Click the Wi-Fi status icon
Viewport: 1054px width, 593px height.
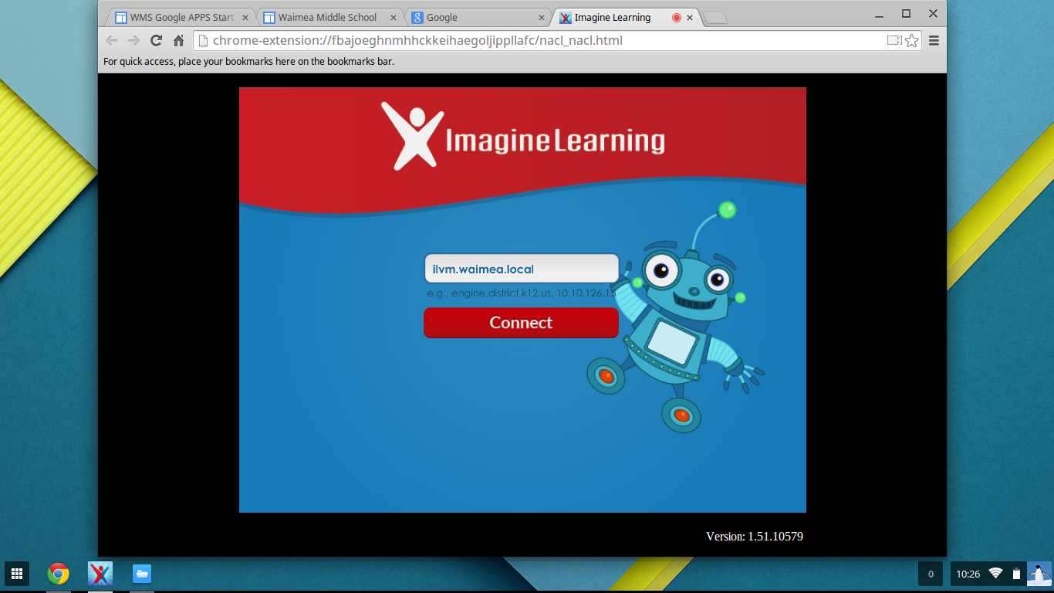pos(996,573)
